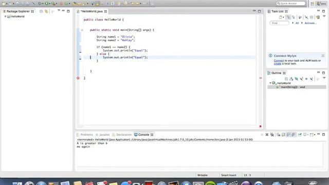The height and width of the screenshot is (185, 329).
Task: Click the New Java Class icon
Action: pyautogui.click(x=66, y=4)
